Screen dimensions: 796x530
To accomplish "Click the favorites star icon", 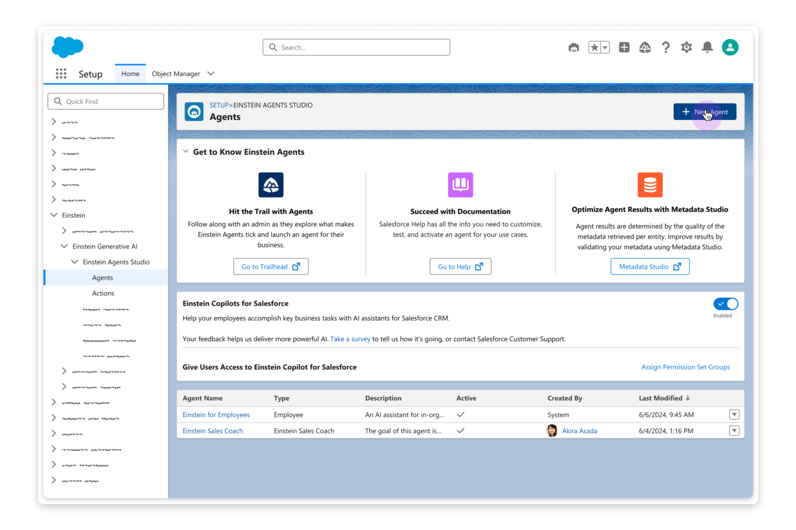I will 595,47.
